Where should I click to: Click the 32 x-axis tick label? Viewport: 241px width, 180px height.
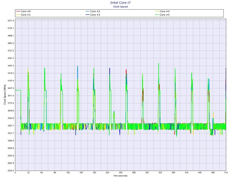(x=28, y=172)
